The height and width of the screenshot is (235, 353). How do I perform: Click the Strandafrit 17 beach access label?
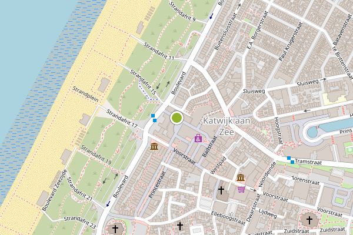point(122,119)
